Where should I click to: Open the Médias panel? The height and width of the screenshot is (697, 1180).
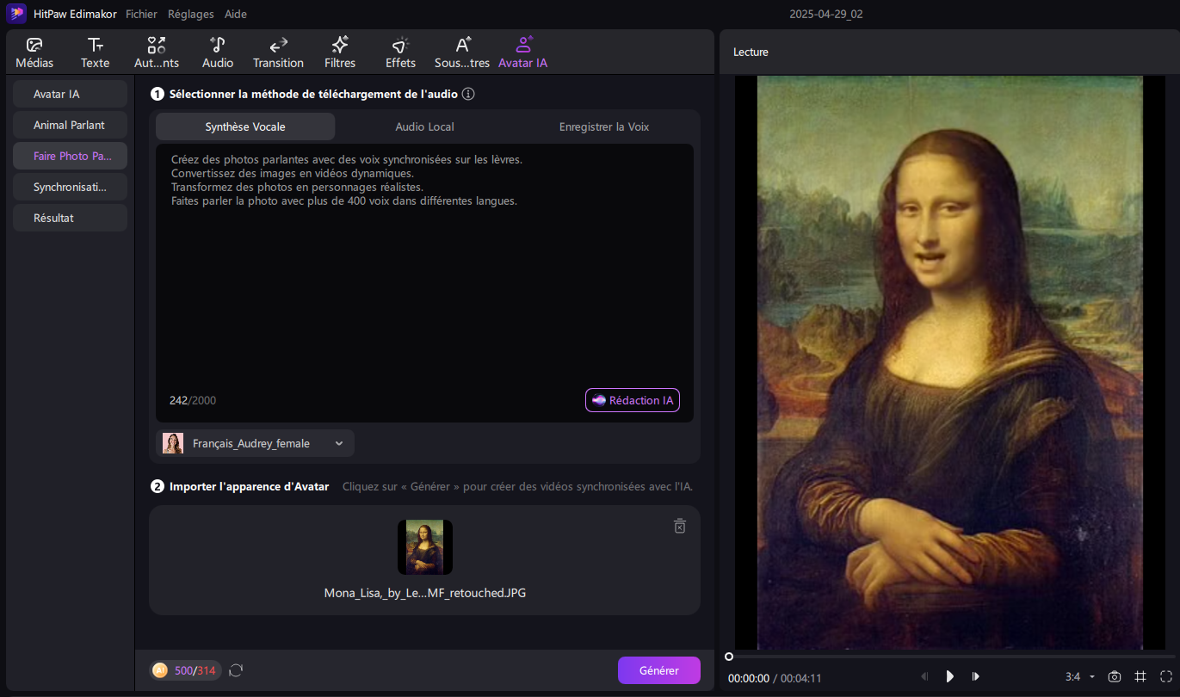tap(34, 52)
